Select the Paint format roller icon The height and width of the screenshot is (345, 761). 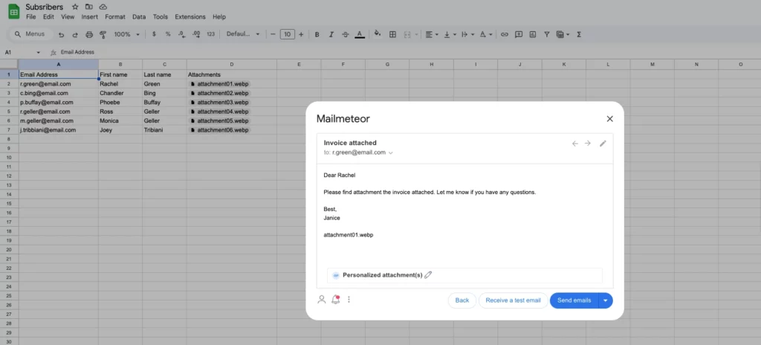(x=103, y=34)
